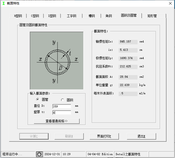Select the 圆管 radio option
175x158 pixels.
point(42,99)
